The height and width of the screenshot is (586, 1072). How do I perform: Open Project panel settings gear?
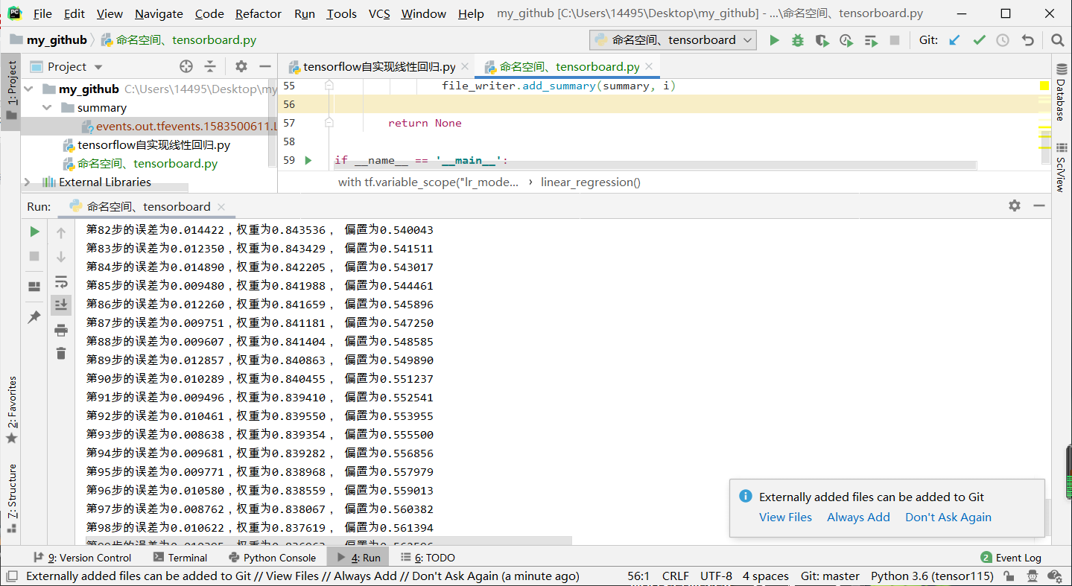[241, 66]
